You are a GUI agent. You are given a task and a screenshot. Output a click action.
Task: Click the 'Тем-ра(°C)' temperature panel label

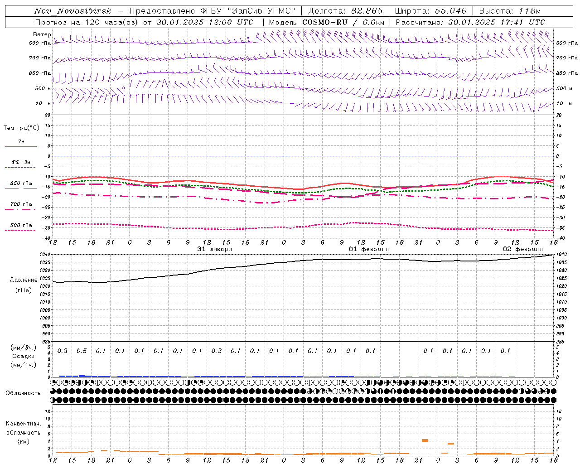[21, 128]
